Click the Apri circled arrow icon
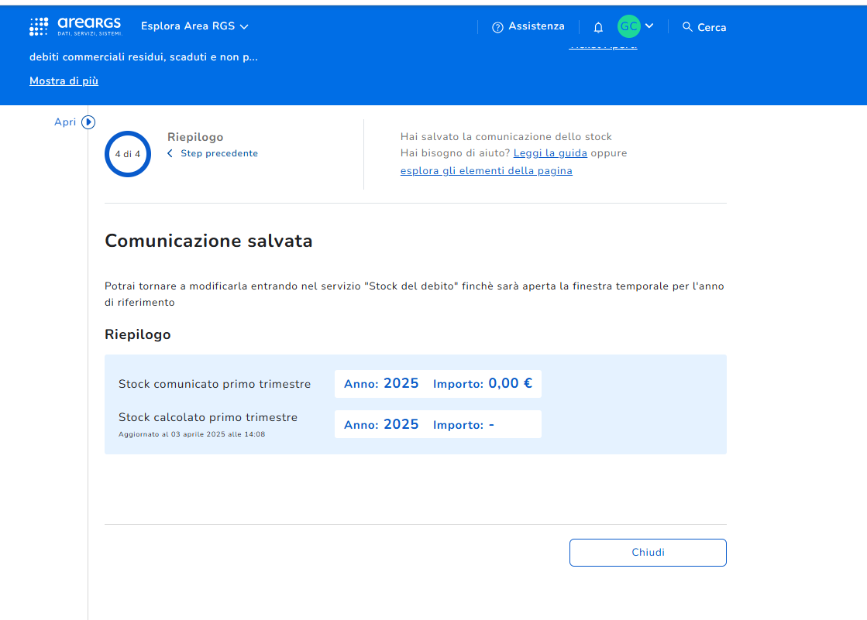The image size is (867, 620). tap(88, 122)
